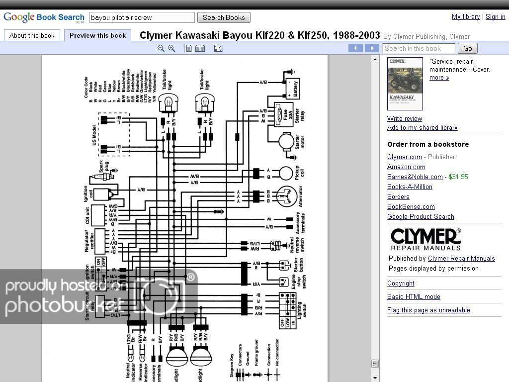
Task: Go to the next page arrow
Action: (372, 48)
